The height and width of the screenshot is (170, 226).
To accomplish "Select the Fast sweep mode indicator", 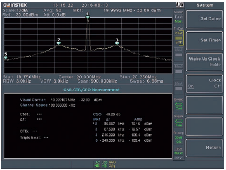I will coord(179,17).
